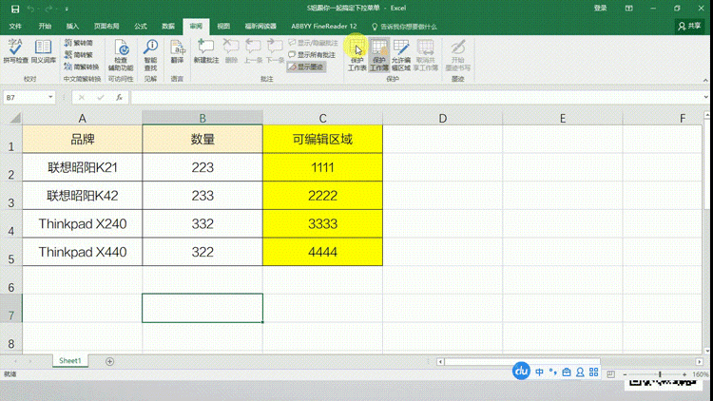The height and width of the screenshot is (401, 713).
Task: Click the Redo arrow in title bar
Action: coord(48,9)
